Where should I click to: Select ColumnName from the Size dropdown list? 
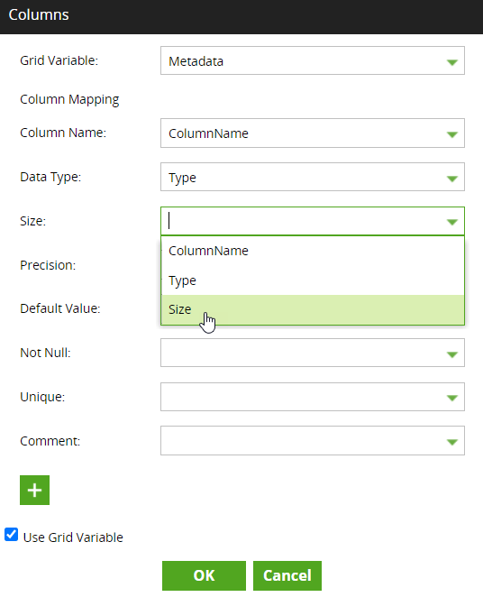pos(313,251)
